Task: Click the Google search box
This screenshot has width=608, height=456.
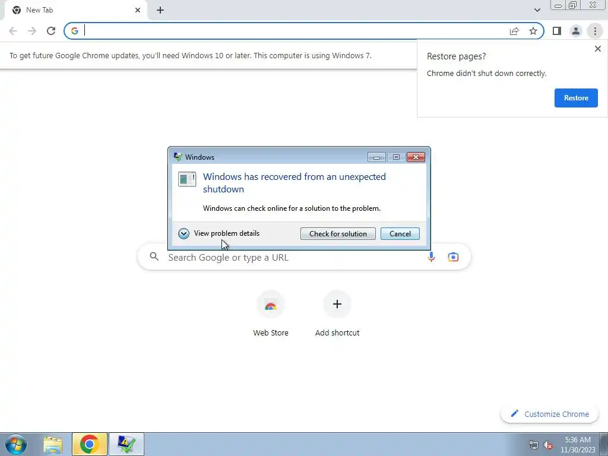Action: pos(304,257)
